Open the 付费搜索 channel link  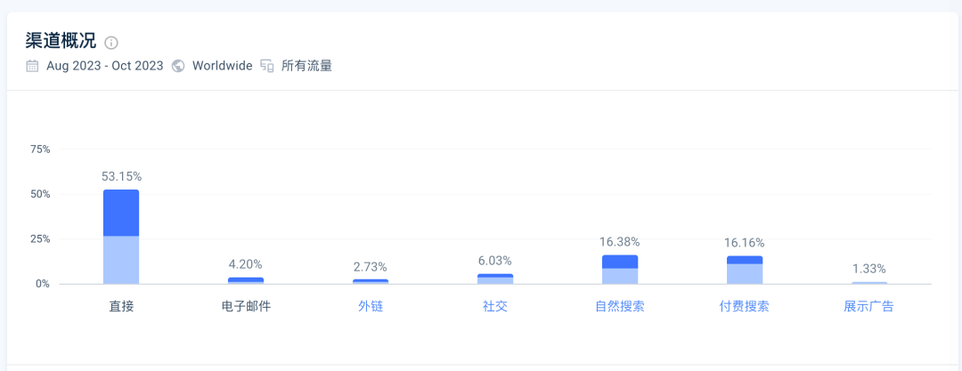[744, 307]
